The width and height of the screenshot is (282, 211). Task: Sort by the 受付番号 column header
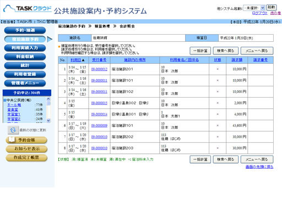coord(99,60)
